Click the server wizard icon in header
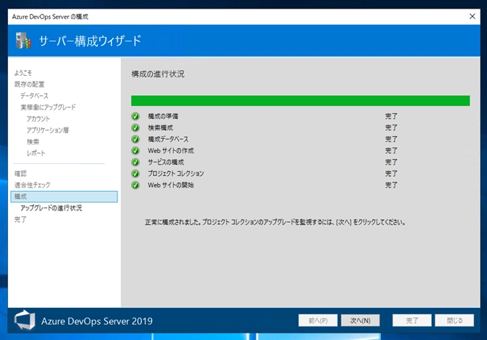Image resolution: width=487 pixels, height=340 pixels. (x=24, y=40)
